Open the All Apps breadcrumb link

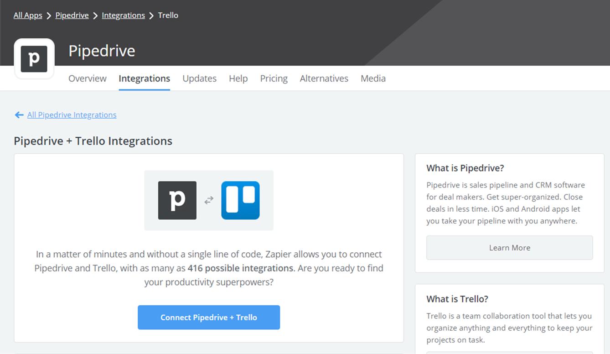click(x=28, y=16)
